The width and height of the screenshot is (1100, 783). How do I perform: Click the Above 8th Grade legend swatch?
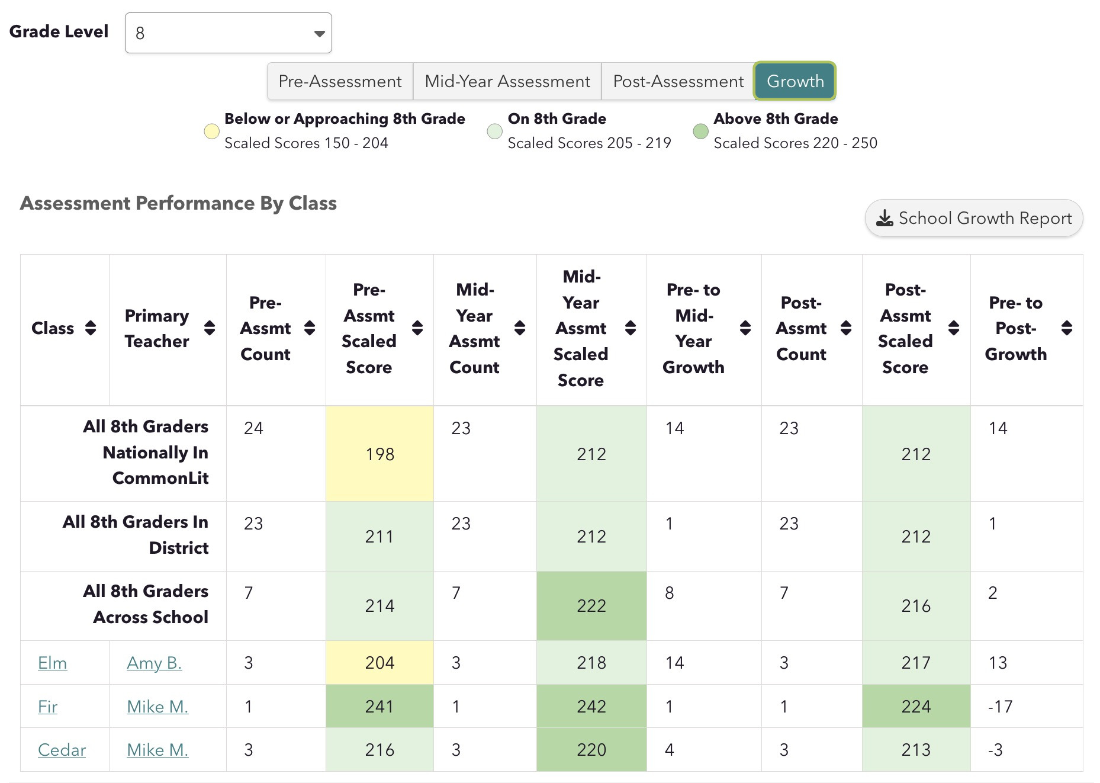[x=701, y=131]
